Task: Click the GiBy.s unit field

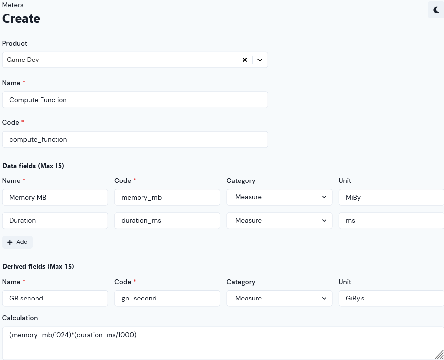Action: (x=391, y=298)
